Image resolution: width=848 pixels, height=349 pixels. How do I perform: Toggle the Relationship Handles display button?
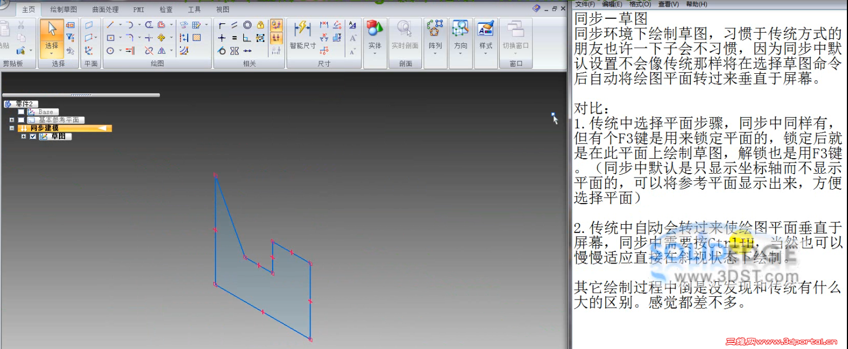pos(276,38)
